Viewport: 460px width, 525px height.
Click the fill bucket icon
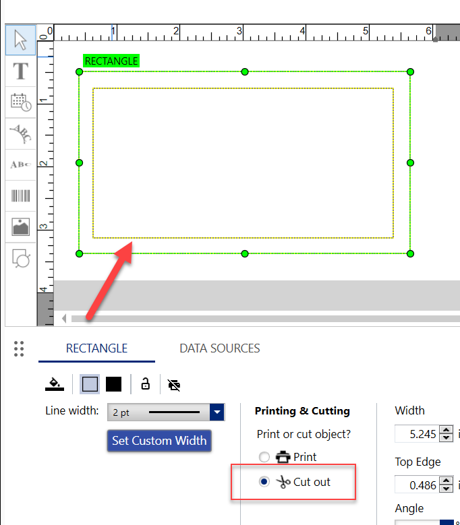55,384
